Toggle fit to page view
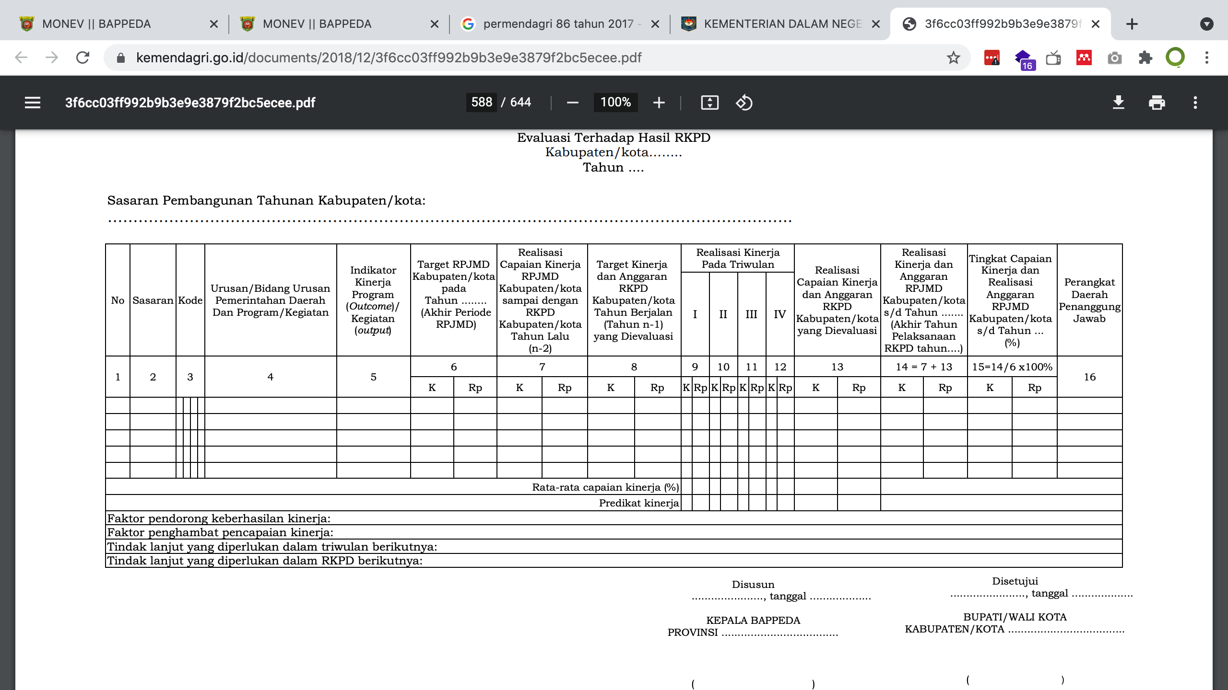 click(x=709, y=103)
